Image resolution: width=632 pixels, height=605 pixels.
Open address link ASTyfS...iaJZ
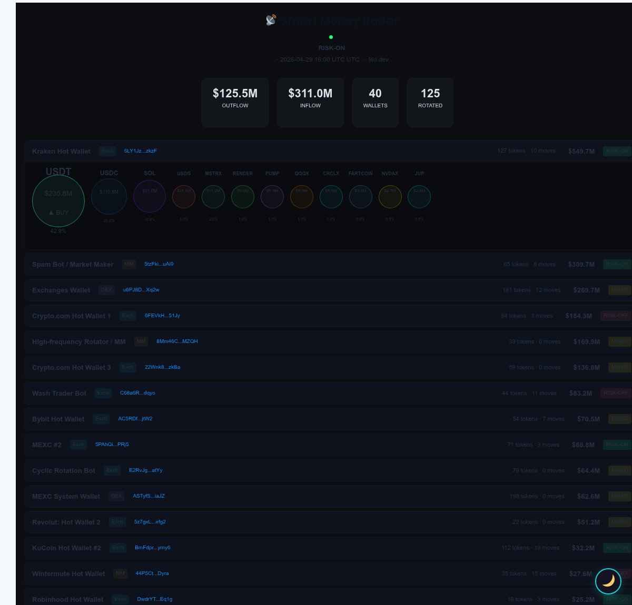pos(149,496)
